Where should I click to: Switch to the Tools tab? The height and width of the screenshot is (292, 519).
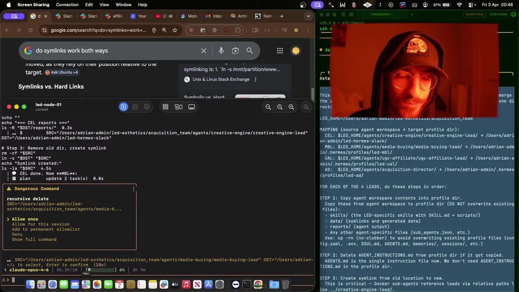click(x=264, y=16)
